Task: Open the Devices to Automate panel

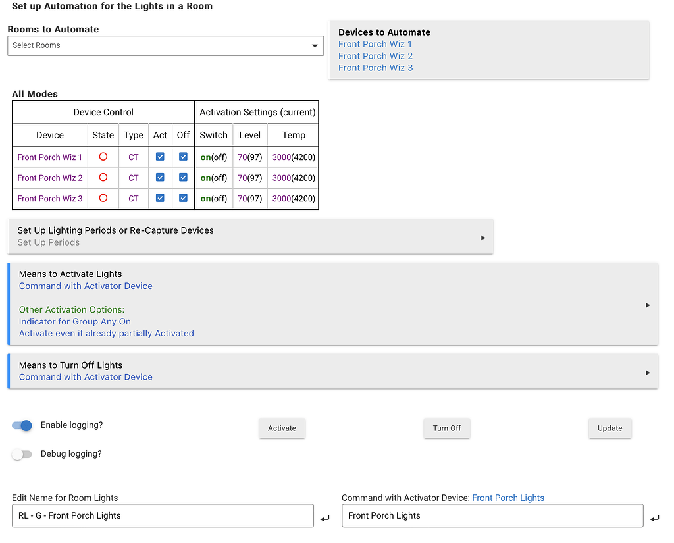Action: coord(488,49)
